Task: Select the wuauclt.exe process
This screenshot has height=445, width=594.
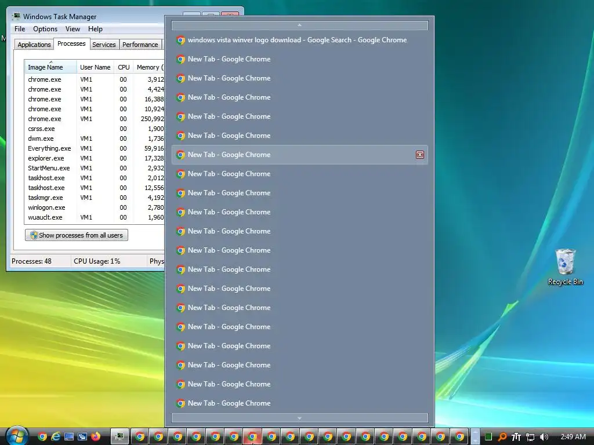Action: tap(95, 217)
